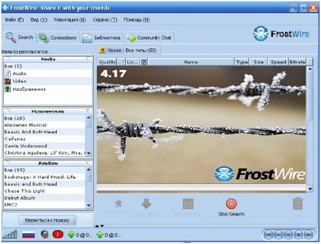
Task: Click the small up/down splitter arrows below results
Action: pyautogui.click(x=99, y=226)
